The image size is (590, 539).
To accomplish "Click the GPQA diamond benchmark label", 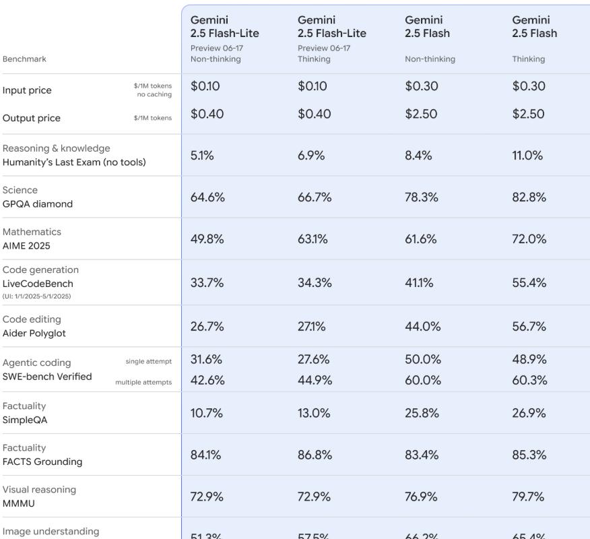I will pos(38,204).
